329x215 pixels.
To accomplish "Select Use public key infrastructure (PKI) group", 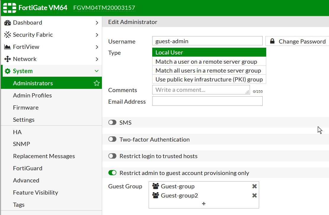I will tap(209, 79).
